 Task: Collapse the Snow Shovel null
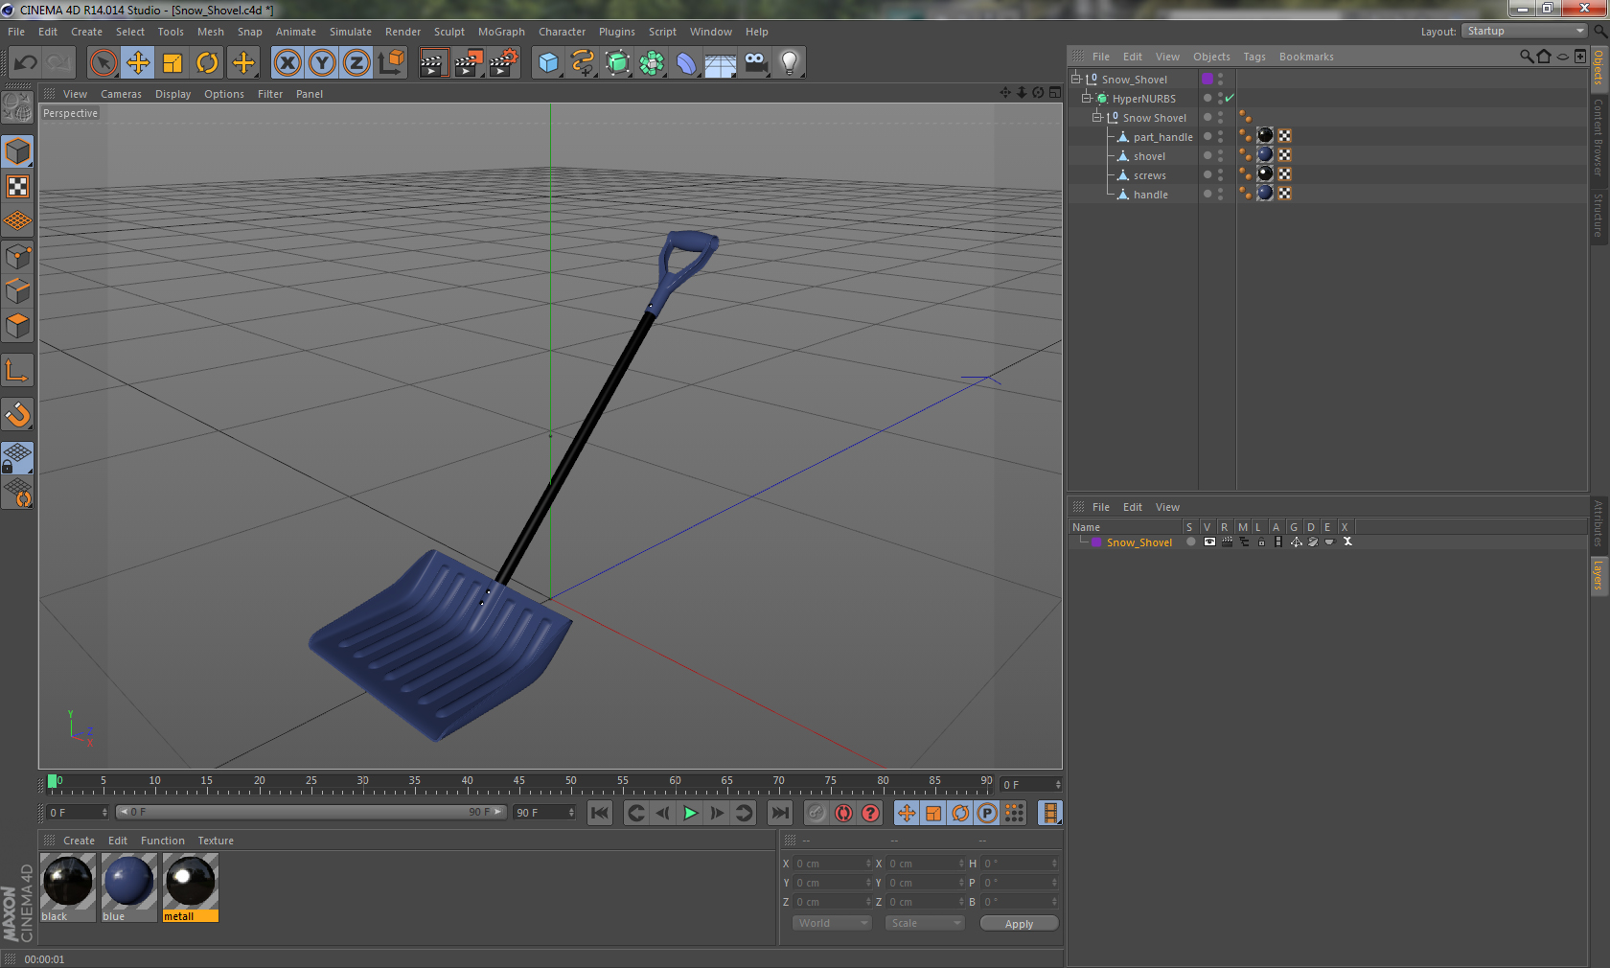pyautogui.click(x=1097, y=117)
